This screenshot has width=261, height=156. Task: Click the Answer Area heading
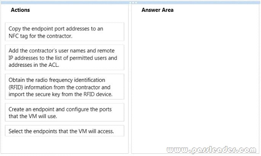[x=157, y=10]
